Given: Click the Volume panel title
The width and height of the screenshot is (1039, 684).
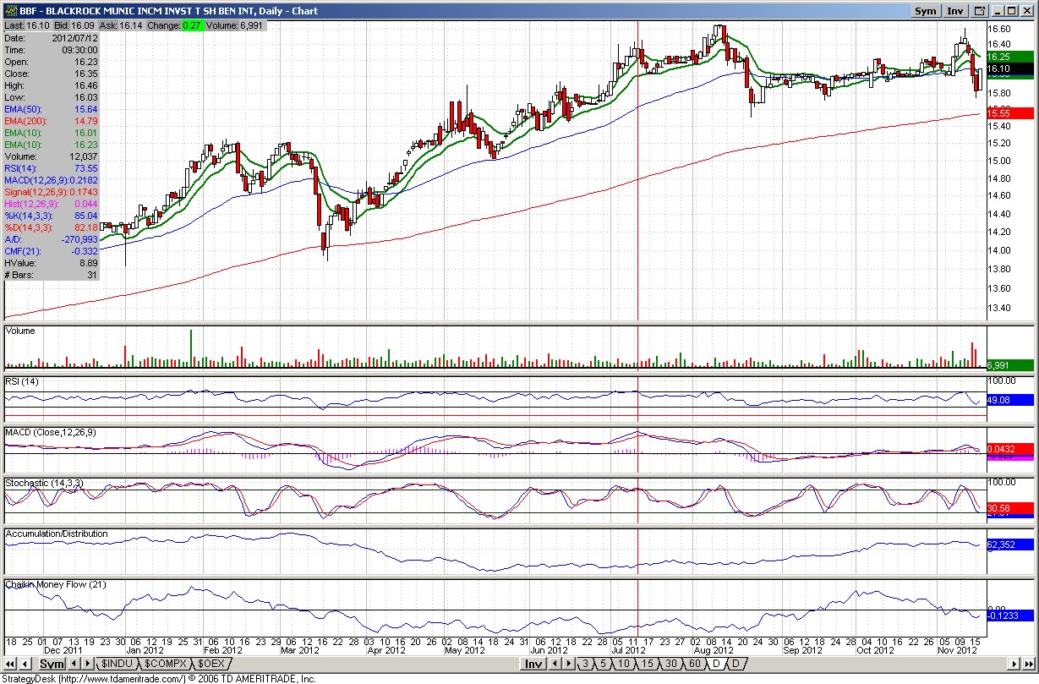Looking at the screenshot, I should point(20,331).
